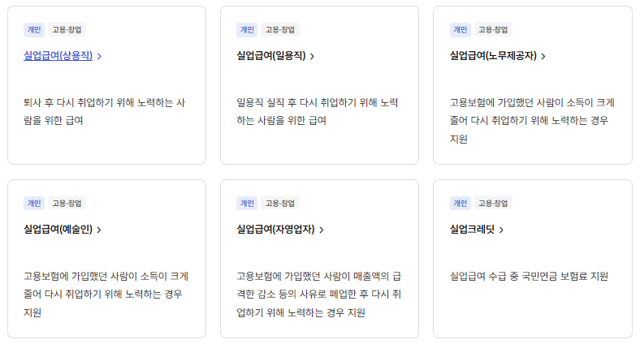Image resolution: width=640 pixels, height=344 pixels.
Task: Open the 실업크레딧 title link
Action: (x=472, y=230)
